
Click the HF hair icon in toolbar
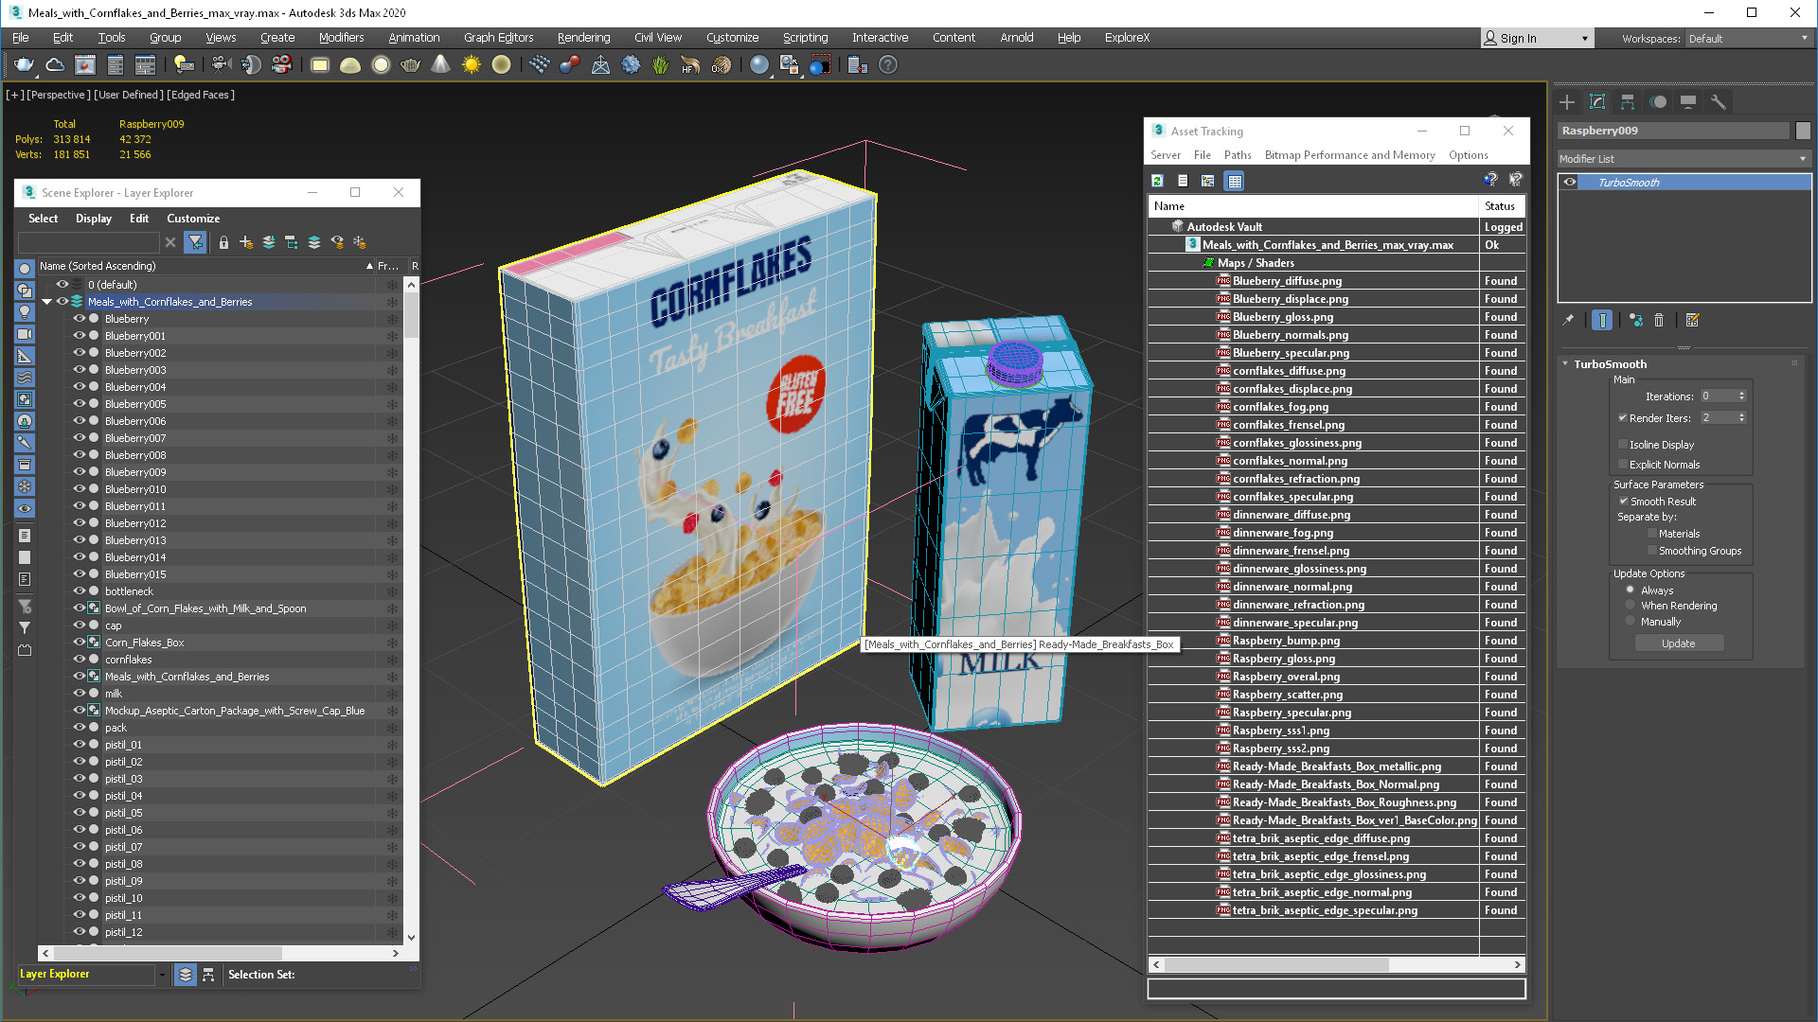pos(690,64)
